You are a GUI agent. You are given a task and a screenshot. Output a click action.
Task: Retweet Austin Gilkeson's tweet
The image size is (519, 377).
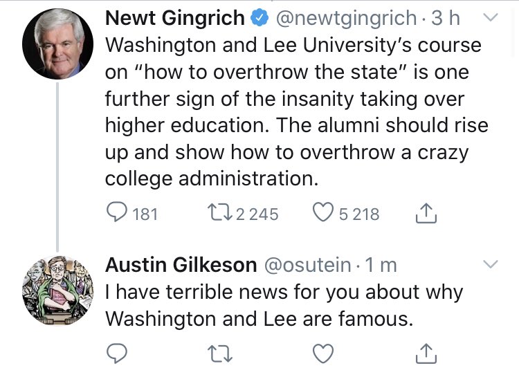(220, 353)
